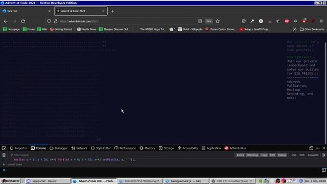The image size is (327, 184).
Task: Switch to the Inspector panel
Action: point(18,148)
